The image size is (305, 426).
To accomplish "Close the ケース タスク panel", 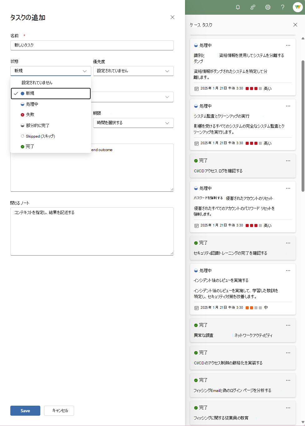I will click(295, 25).
